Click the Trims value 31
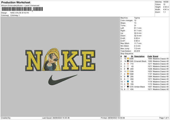The image size is (170, 120). click(x=135, y=25)
